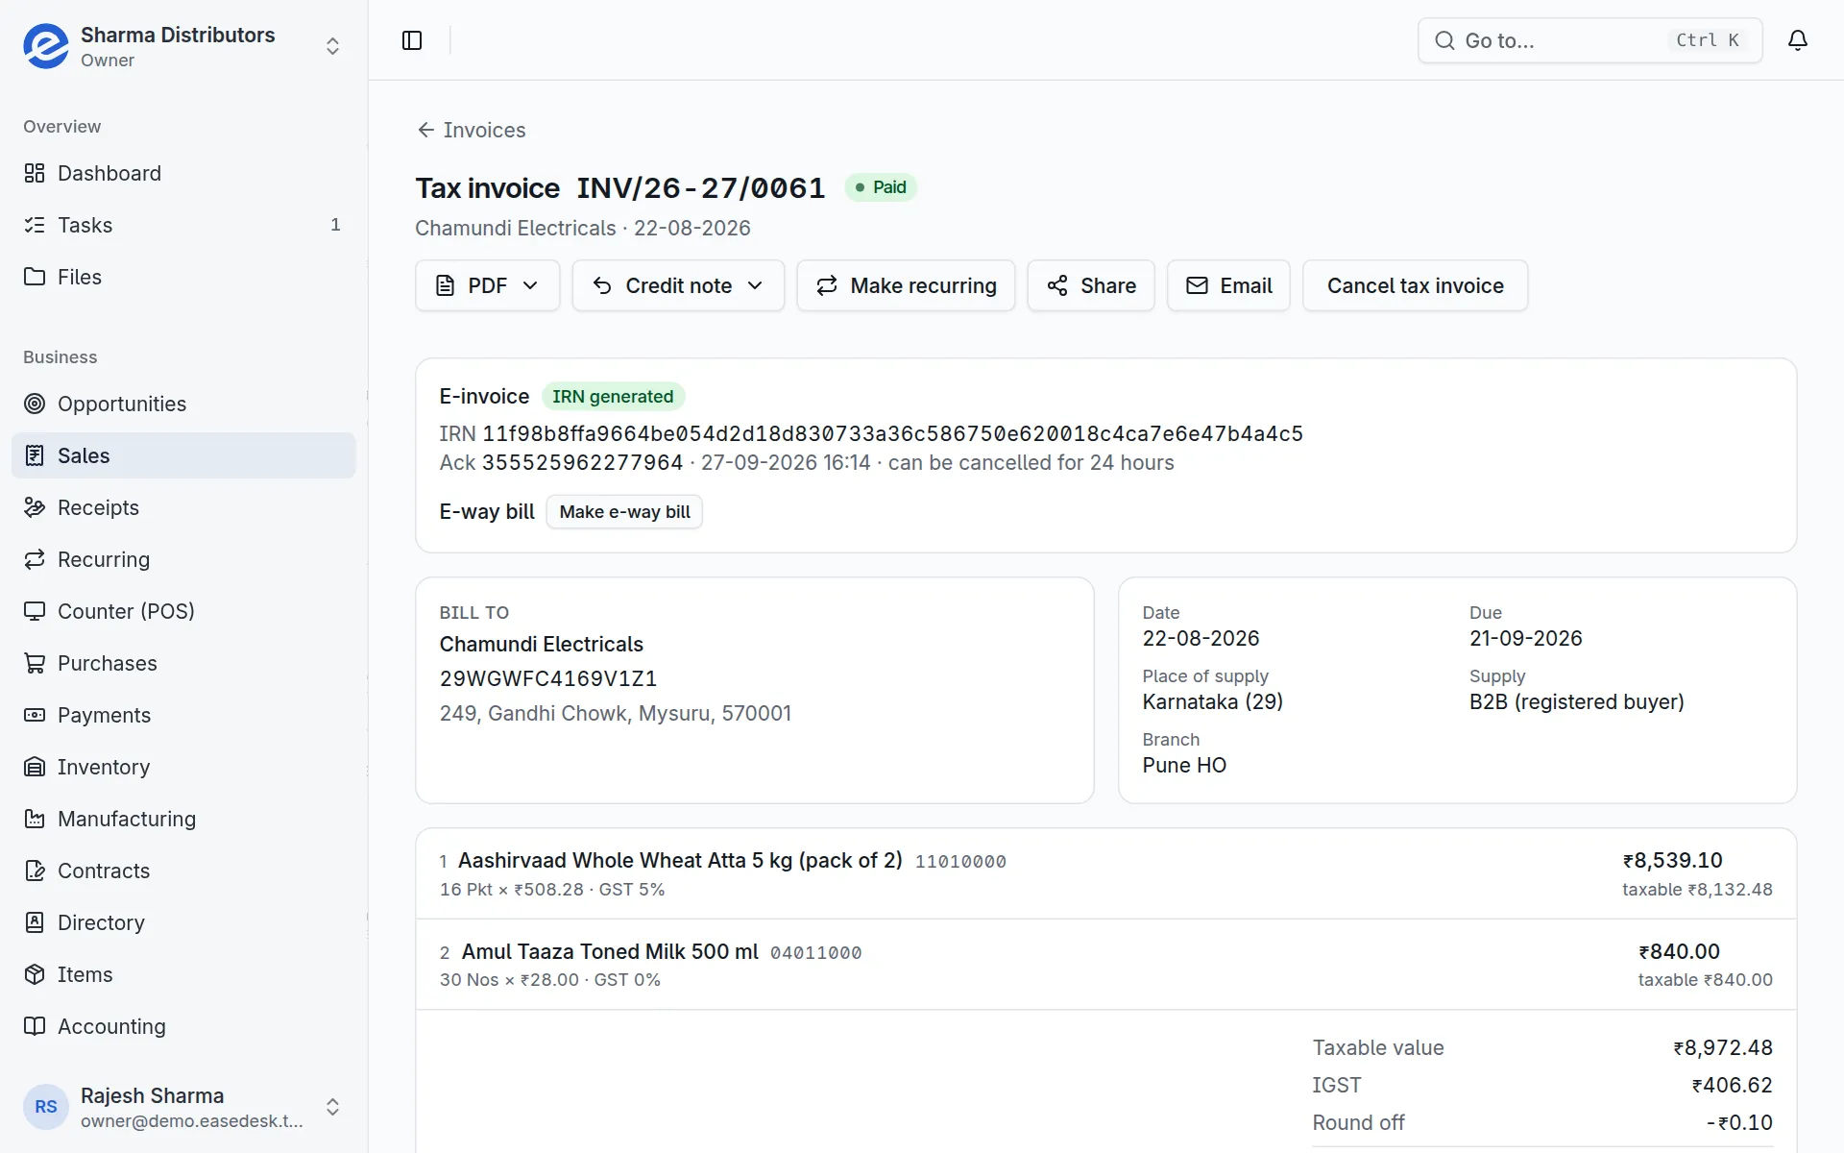Click the envelope icon in Email button
1844x1153 pixels.
pyautogui.click(x=1197, y=285)
